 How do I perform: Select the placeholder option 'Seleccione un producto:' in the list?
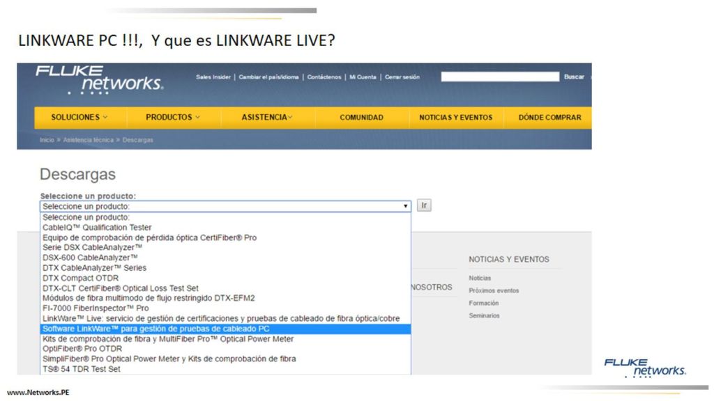(225, 217)
